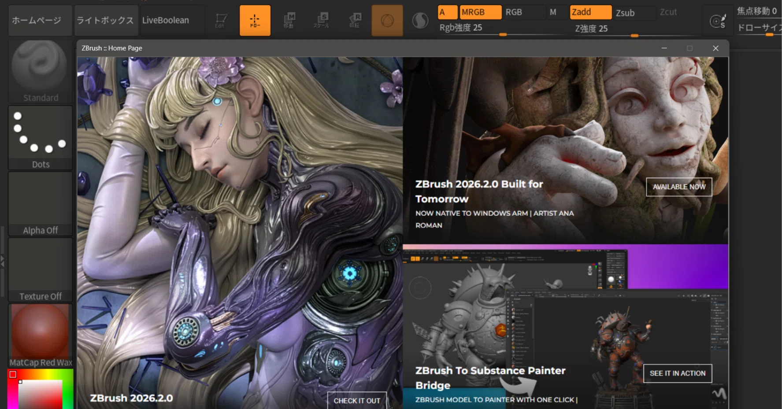The image size is (782, 409).
Task: Adjust the 焦点移動 focal shift slider
Action: pyautogui.click(x=759, y=11)
